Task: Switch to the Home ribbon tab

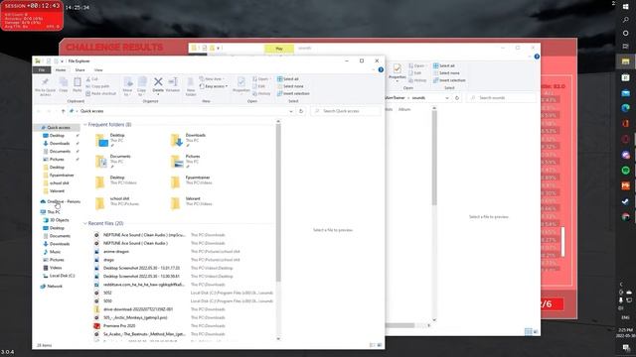Action: point(61,70)
